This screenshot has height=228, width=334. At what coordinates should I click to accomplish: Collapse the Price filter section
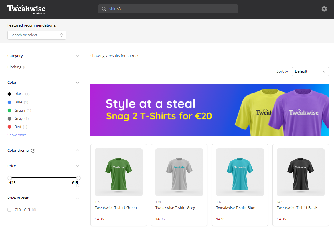coord(78,166)
